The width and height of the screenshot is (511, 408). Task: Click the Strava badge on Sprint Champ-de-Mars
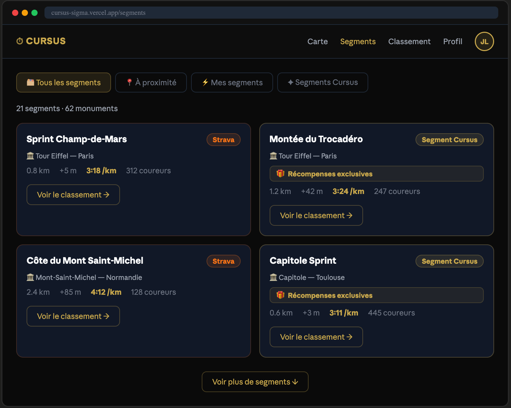tap(223, 140)
